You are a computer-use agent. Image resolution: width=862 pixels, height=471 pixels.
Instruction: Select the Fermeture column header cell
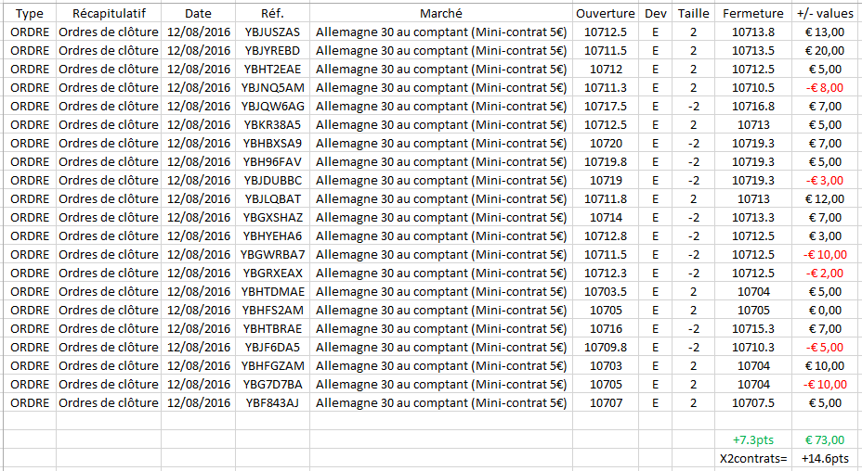pos(753,14)
